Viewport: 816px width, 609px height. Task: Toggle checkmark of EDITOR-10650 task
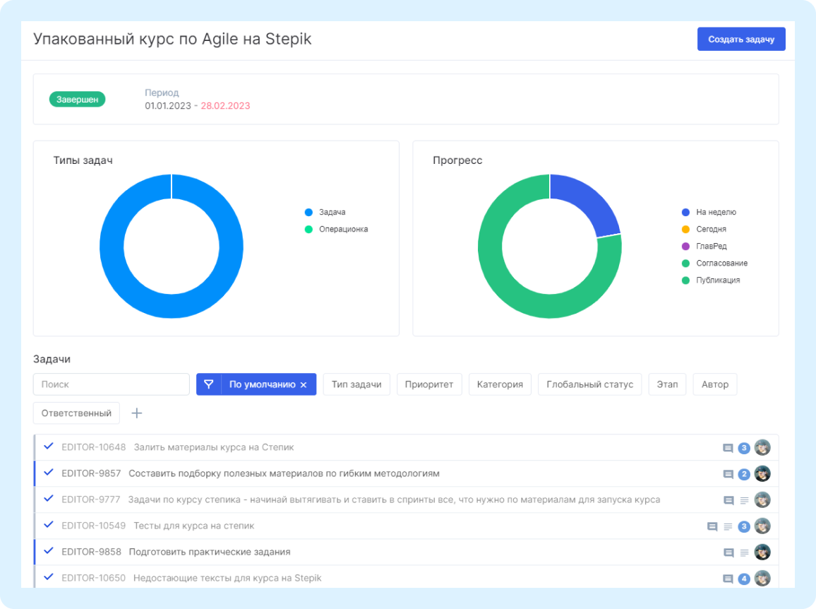tap(49, 577)
